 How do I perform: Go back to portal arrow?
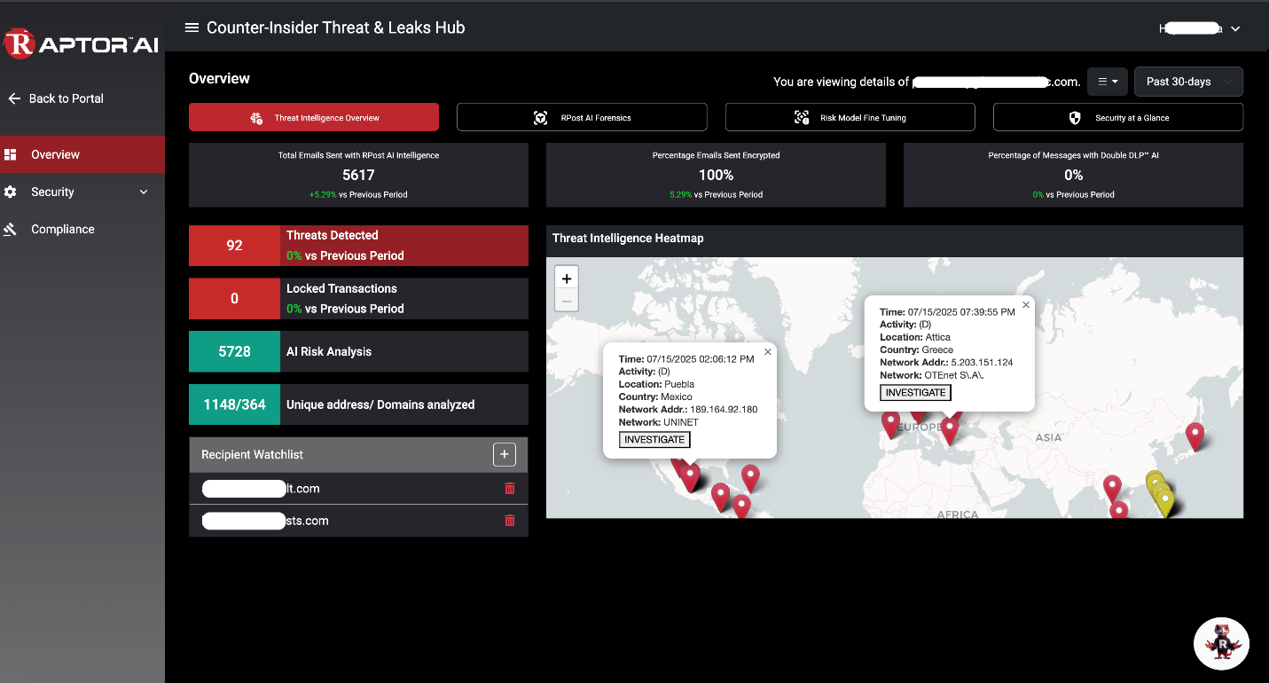(14, 98)
